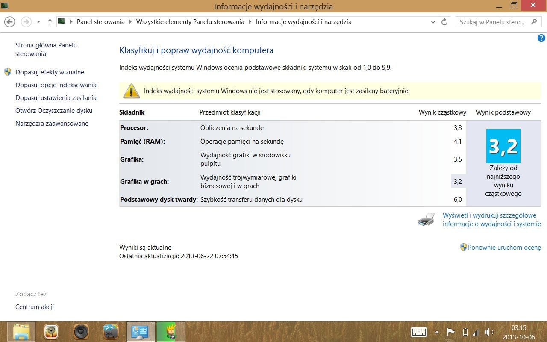Viewport: 547px width, 342px height.
Task: Select the Pamięć (RAM) row label
Action: tap(142, 142)
